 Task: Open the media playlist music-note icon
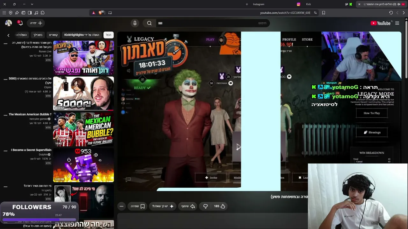point(36,13)
